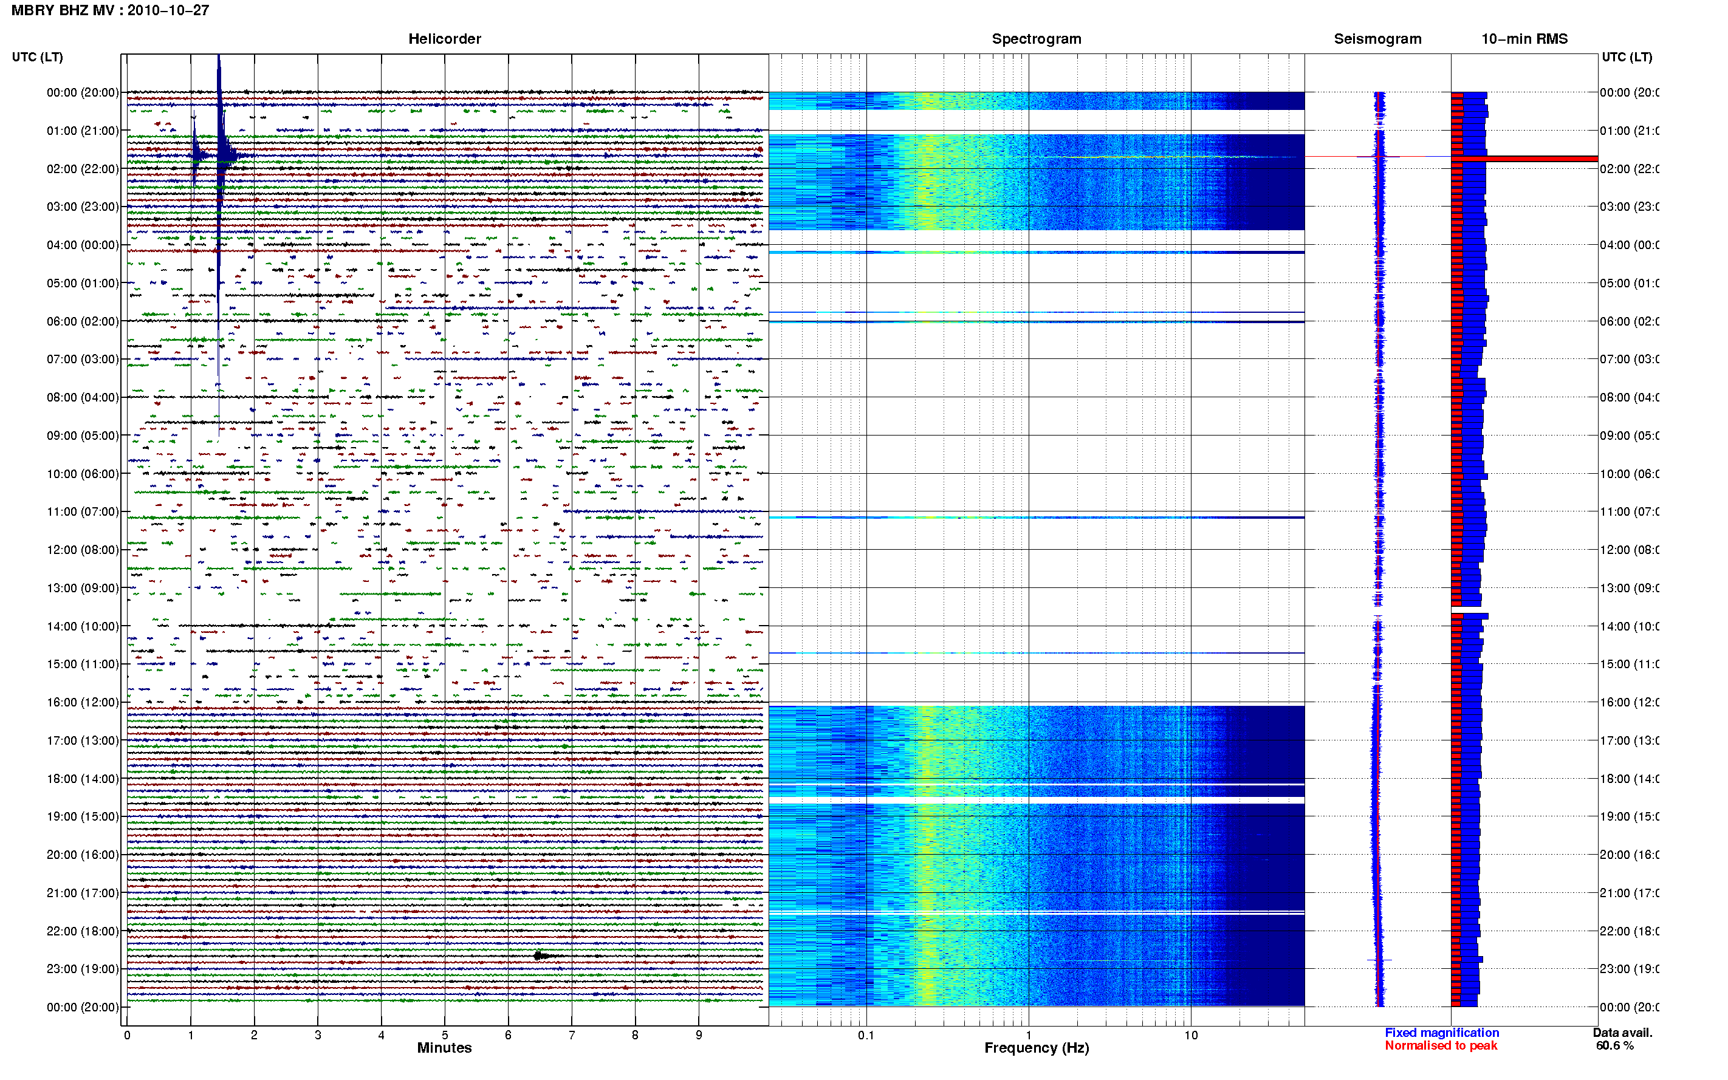Click the helicorder 'Minutes' axis label
1728x1080 pixels.
(x=444, y=1048)
